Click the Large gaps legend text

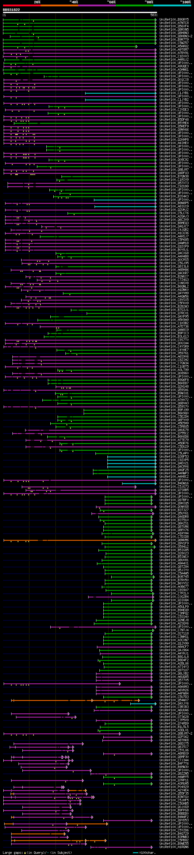pyautogui.click(x=37, y=853)
